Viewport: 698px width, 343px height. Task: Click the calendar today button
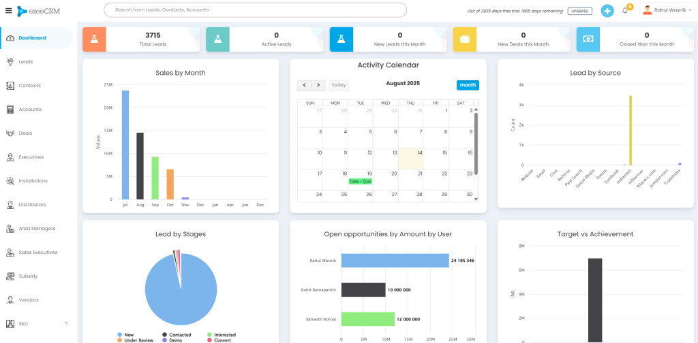coord(339,85)
